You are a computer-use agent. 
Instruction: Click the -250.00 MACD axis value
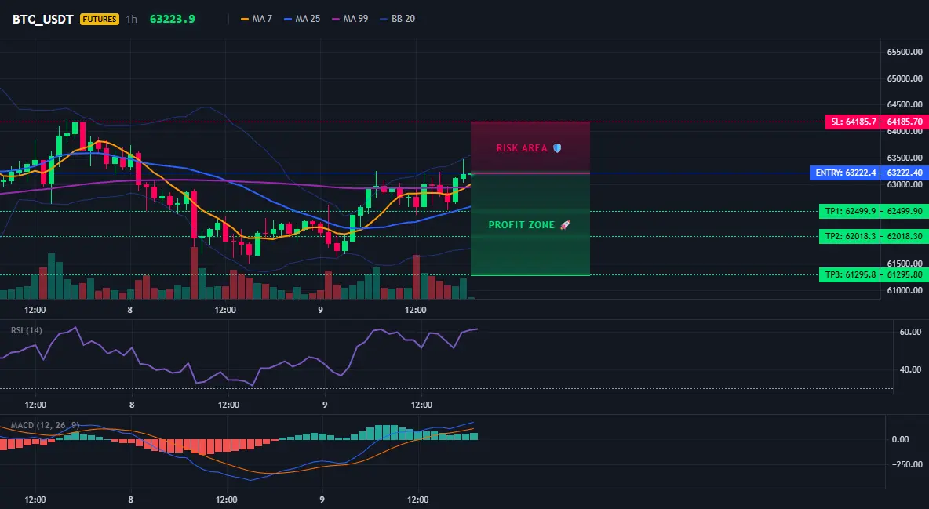[906, 464]
